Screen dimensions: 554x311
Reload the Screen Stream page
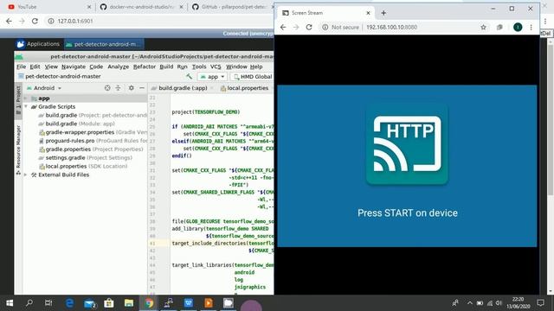tap(309, 27)
